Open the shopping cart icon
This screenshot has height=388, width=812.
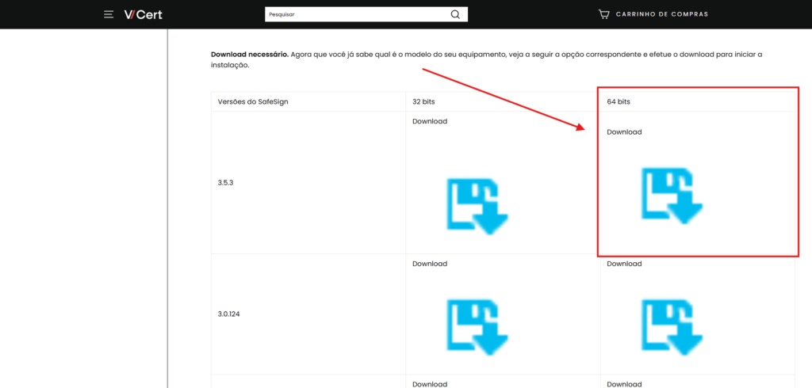pos(603,14)
